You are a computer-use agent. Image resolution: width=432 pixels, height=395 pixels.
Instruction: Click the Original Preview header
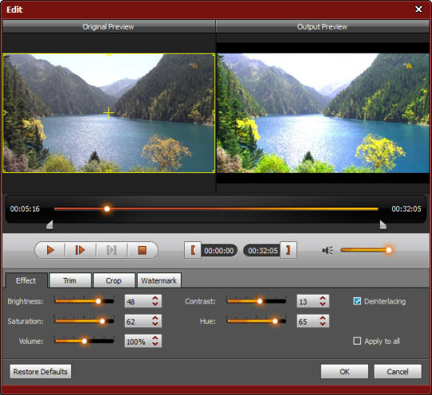click(x=108, y=26)
